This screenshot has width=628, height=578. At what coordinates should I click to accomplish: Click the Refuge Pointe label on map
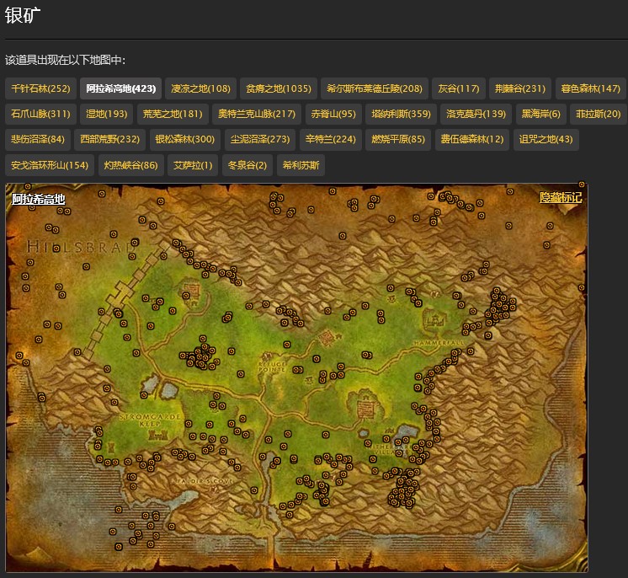272,367
